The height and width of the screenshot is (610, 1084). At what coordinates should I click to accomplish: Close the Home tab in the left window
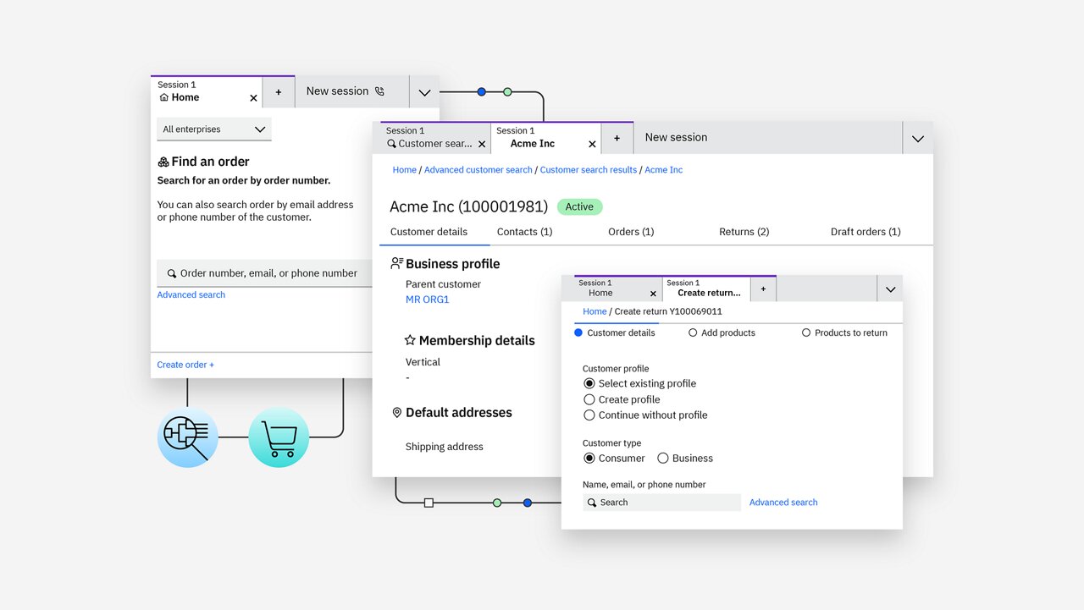[253, 98]
